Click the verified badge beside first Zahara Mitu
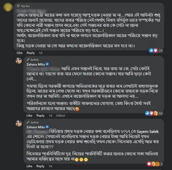Screen dimensions: 172x170 (x=47, y=64)
